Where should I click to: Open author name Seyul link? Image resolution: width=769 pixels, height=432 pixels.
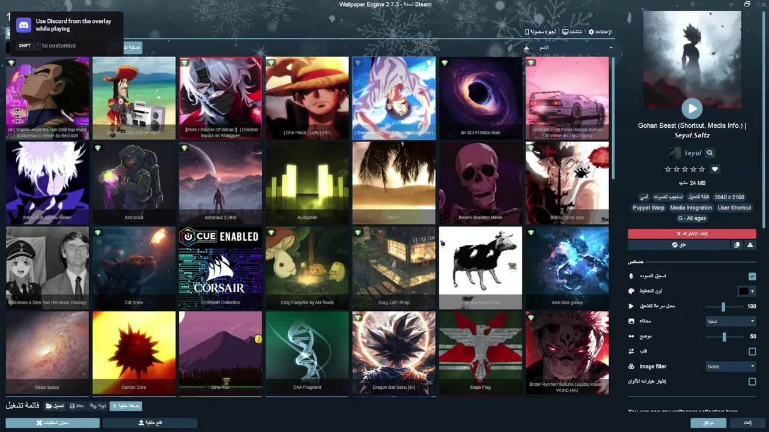692,153
